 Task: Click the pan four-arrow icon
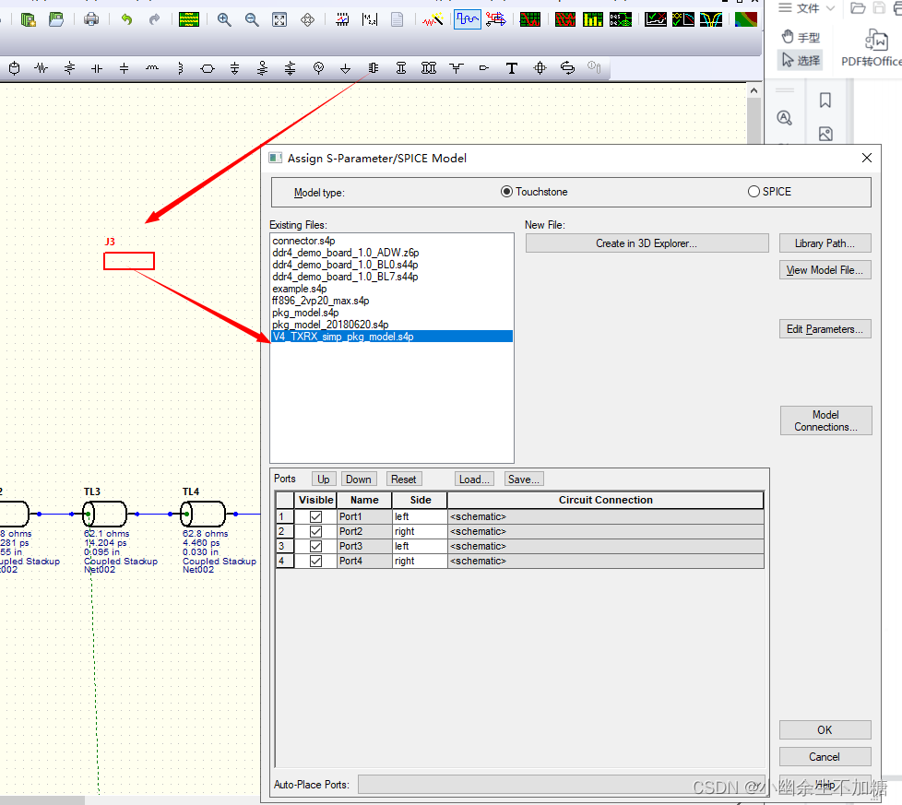click(x=308, y=19)
